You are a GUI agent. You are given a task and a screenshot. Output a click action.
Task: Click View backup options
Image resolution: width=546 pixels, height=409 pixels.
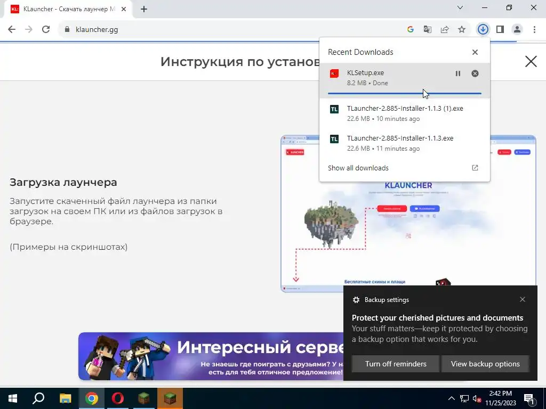tap(485, 364)
